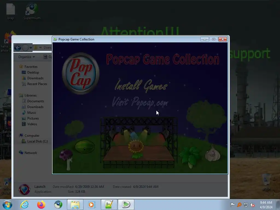Open the Organize menu in Explorer

click(27, 57)
